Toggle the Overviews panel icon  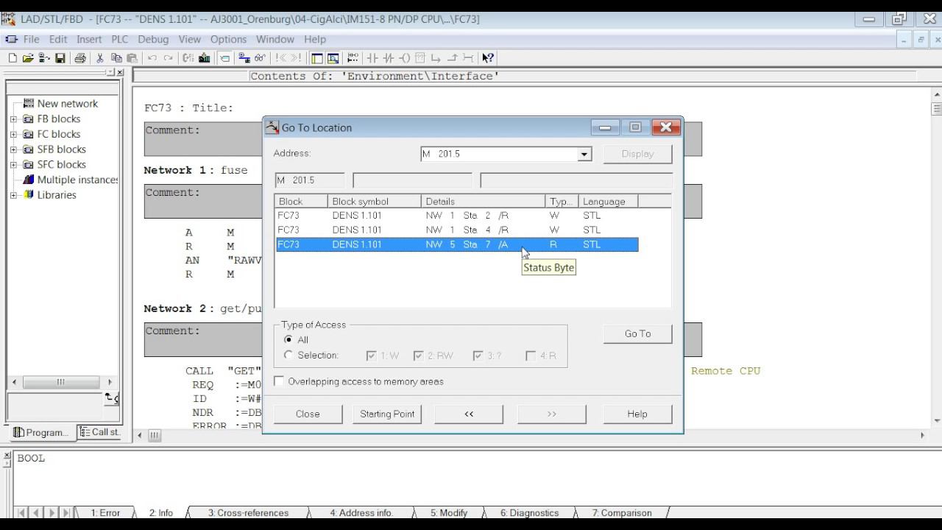pos(317,58)
